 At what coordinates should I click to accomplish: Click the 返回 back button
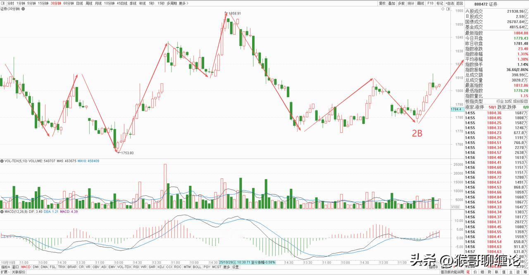pyautogui.click(x=460, y=3)
